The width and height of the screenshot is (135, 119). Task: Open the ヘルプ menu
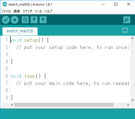[48, 11]
